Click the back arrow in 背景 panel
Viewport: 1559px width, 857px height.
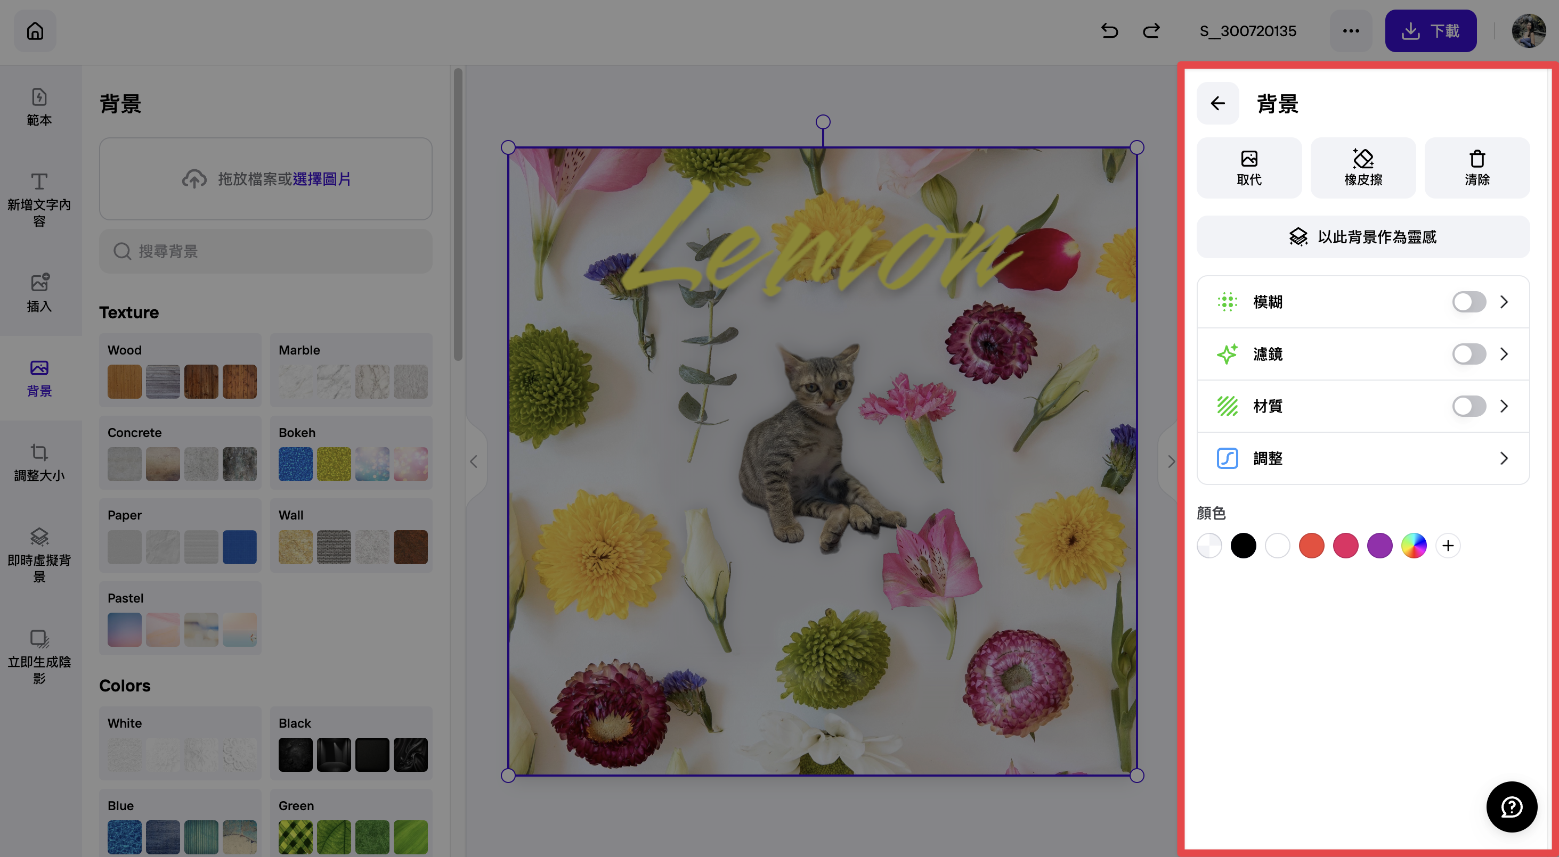(x=1217, y=103)
